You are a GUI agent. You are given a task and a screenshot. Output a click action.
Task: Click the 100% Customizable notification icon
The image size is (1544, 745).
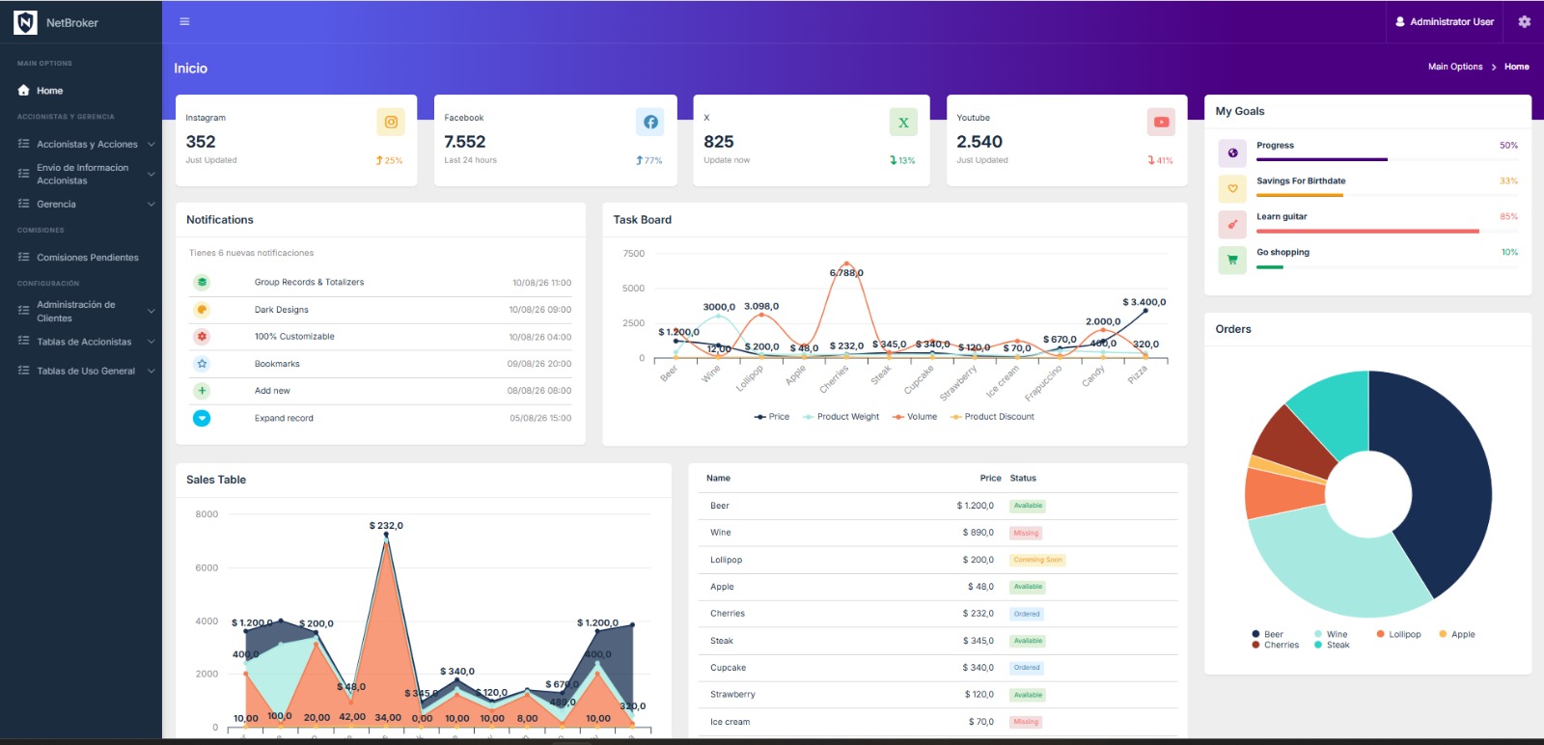click(x=202, y=337)
